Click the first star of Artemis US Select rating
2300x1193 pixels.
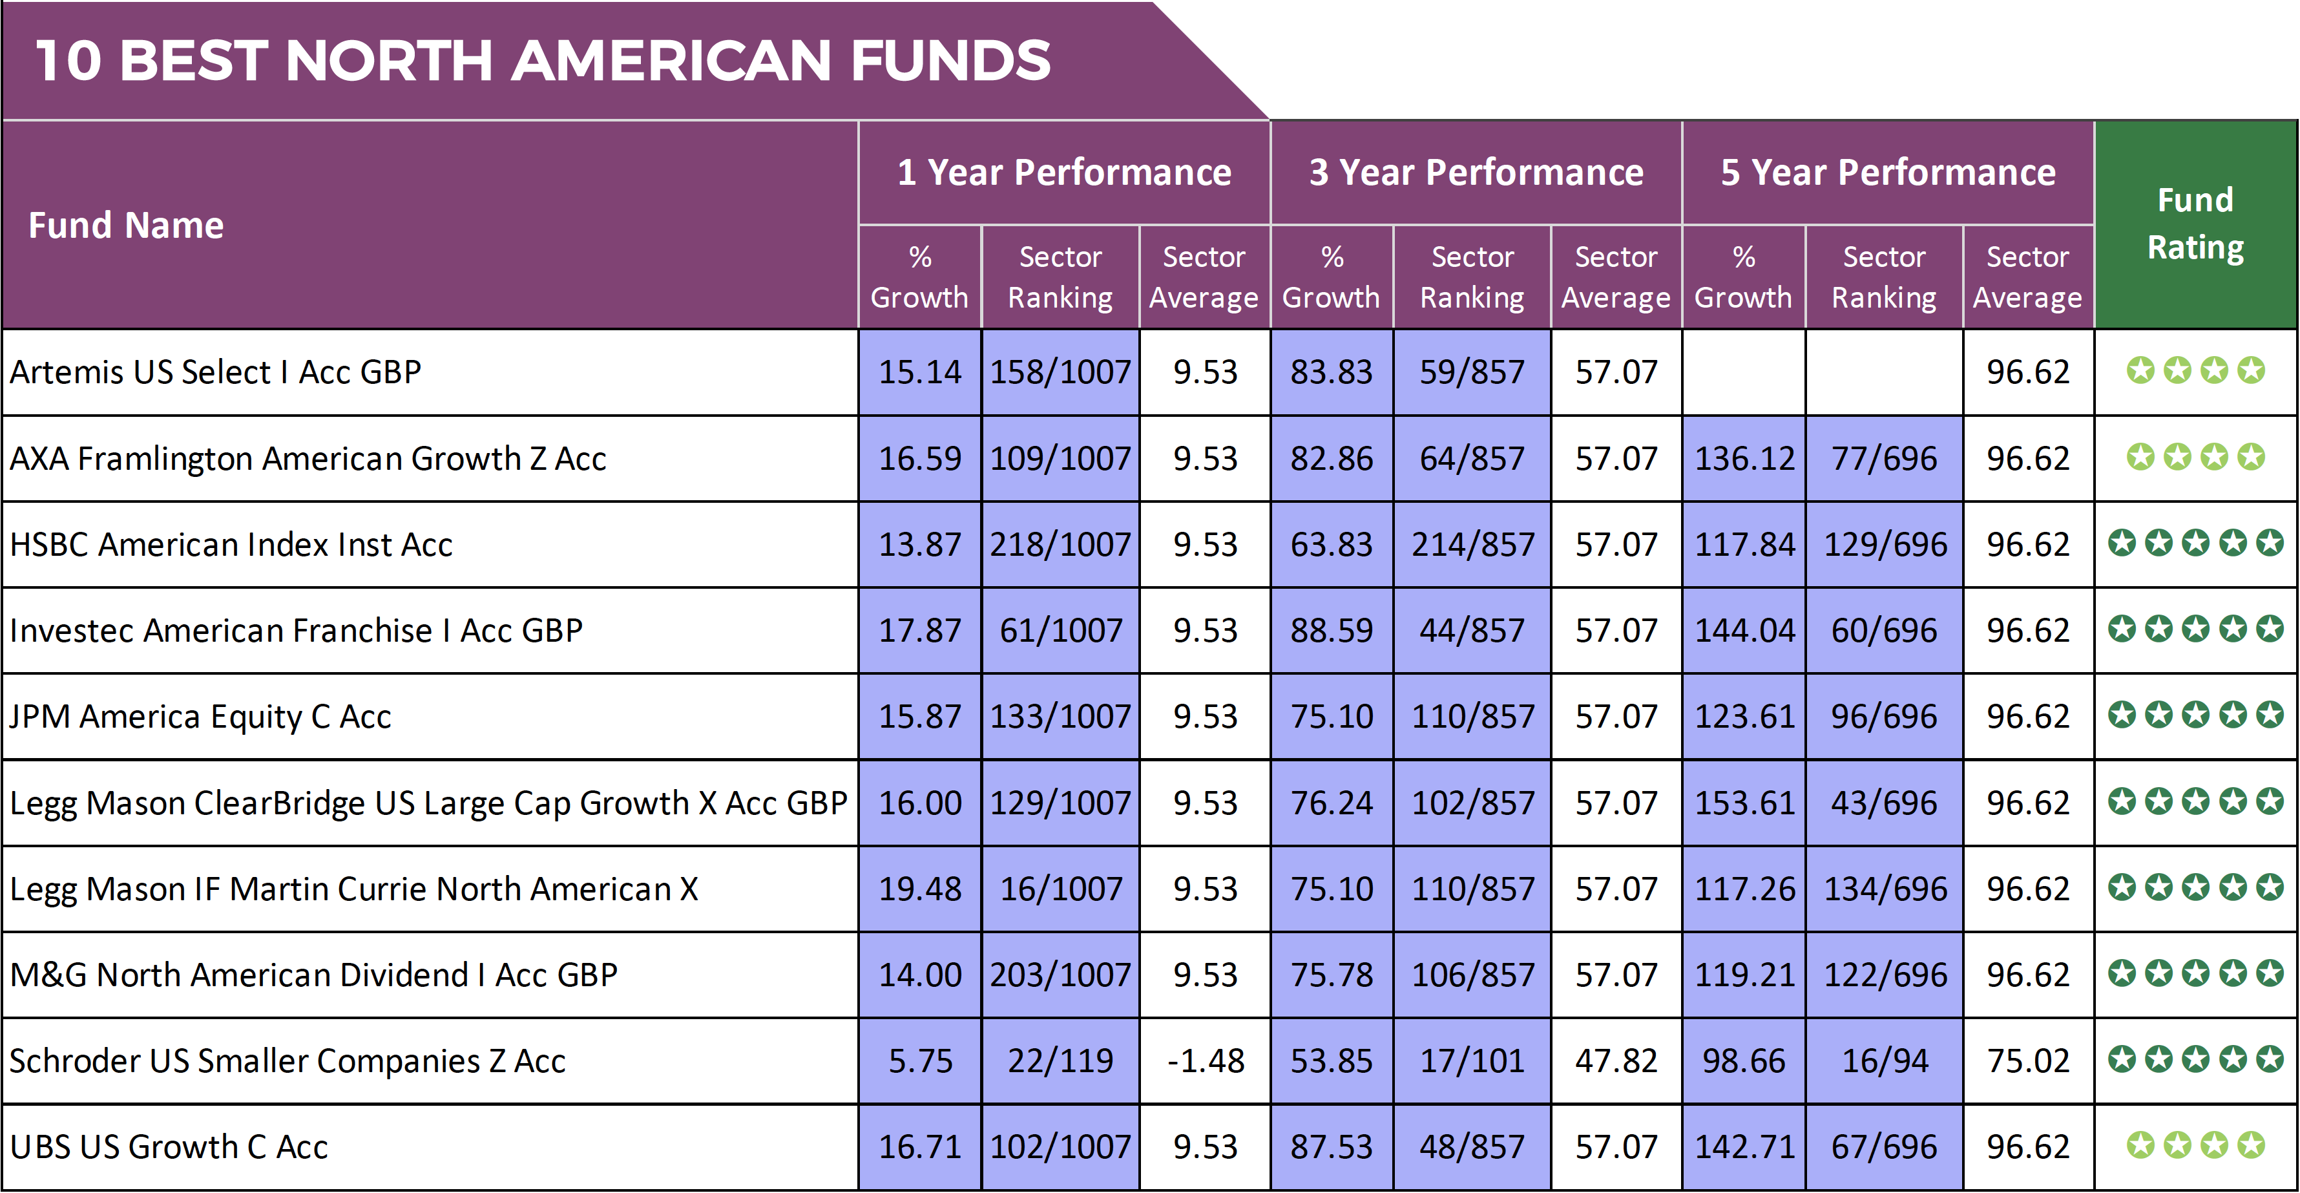coord(2140,370)
